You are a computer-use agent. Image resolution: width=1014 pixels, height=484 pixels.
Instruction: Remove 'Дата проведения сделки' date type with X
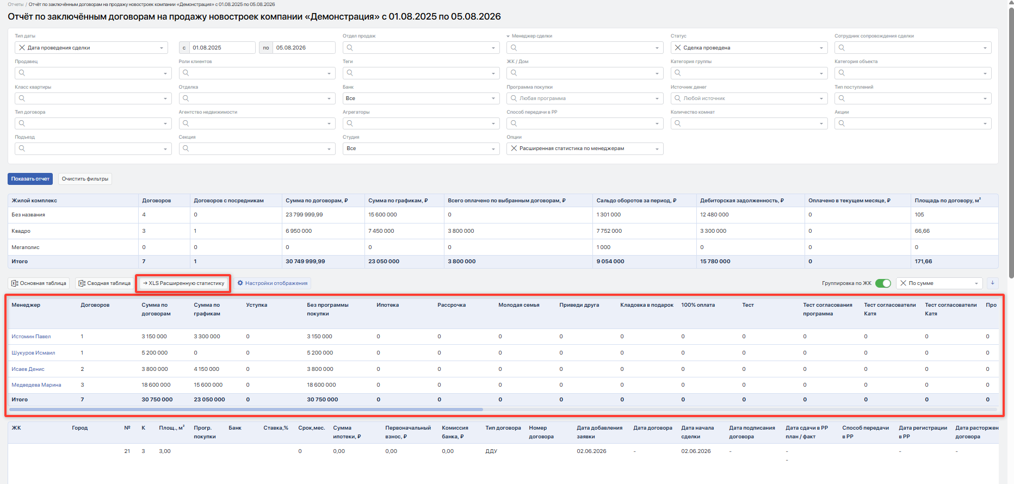point(22,48)
